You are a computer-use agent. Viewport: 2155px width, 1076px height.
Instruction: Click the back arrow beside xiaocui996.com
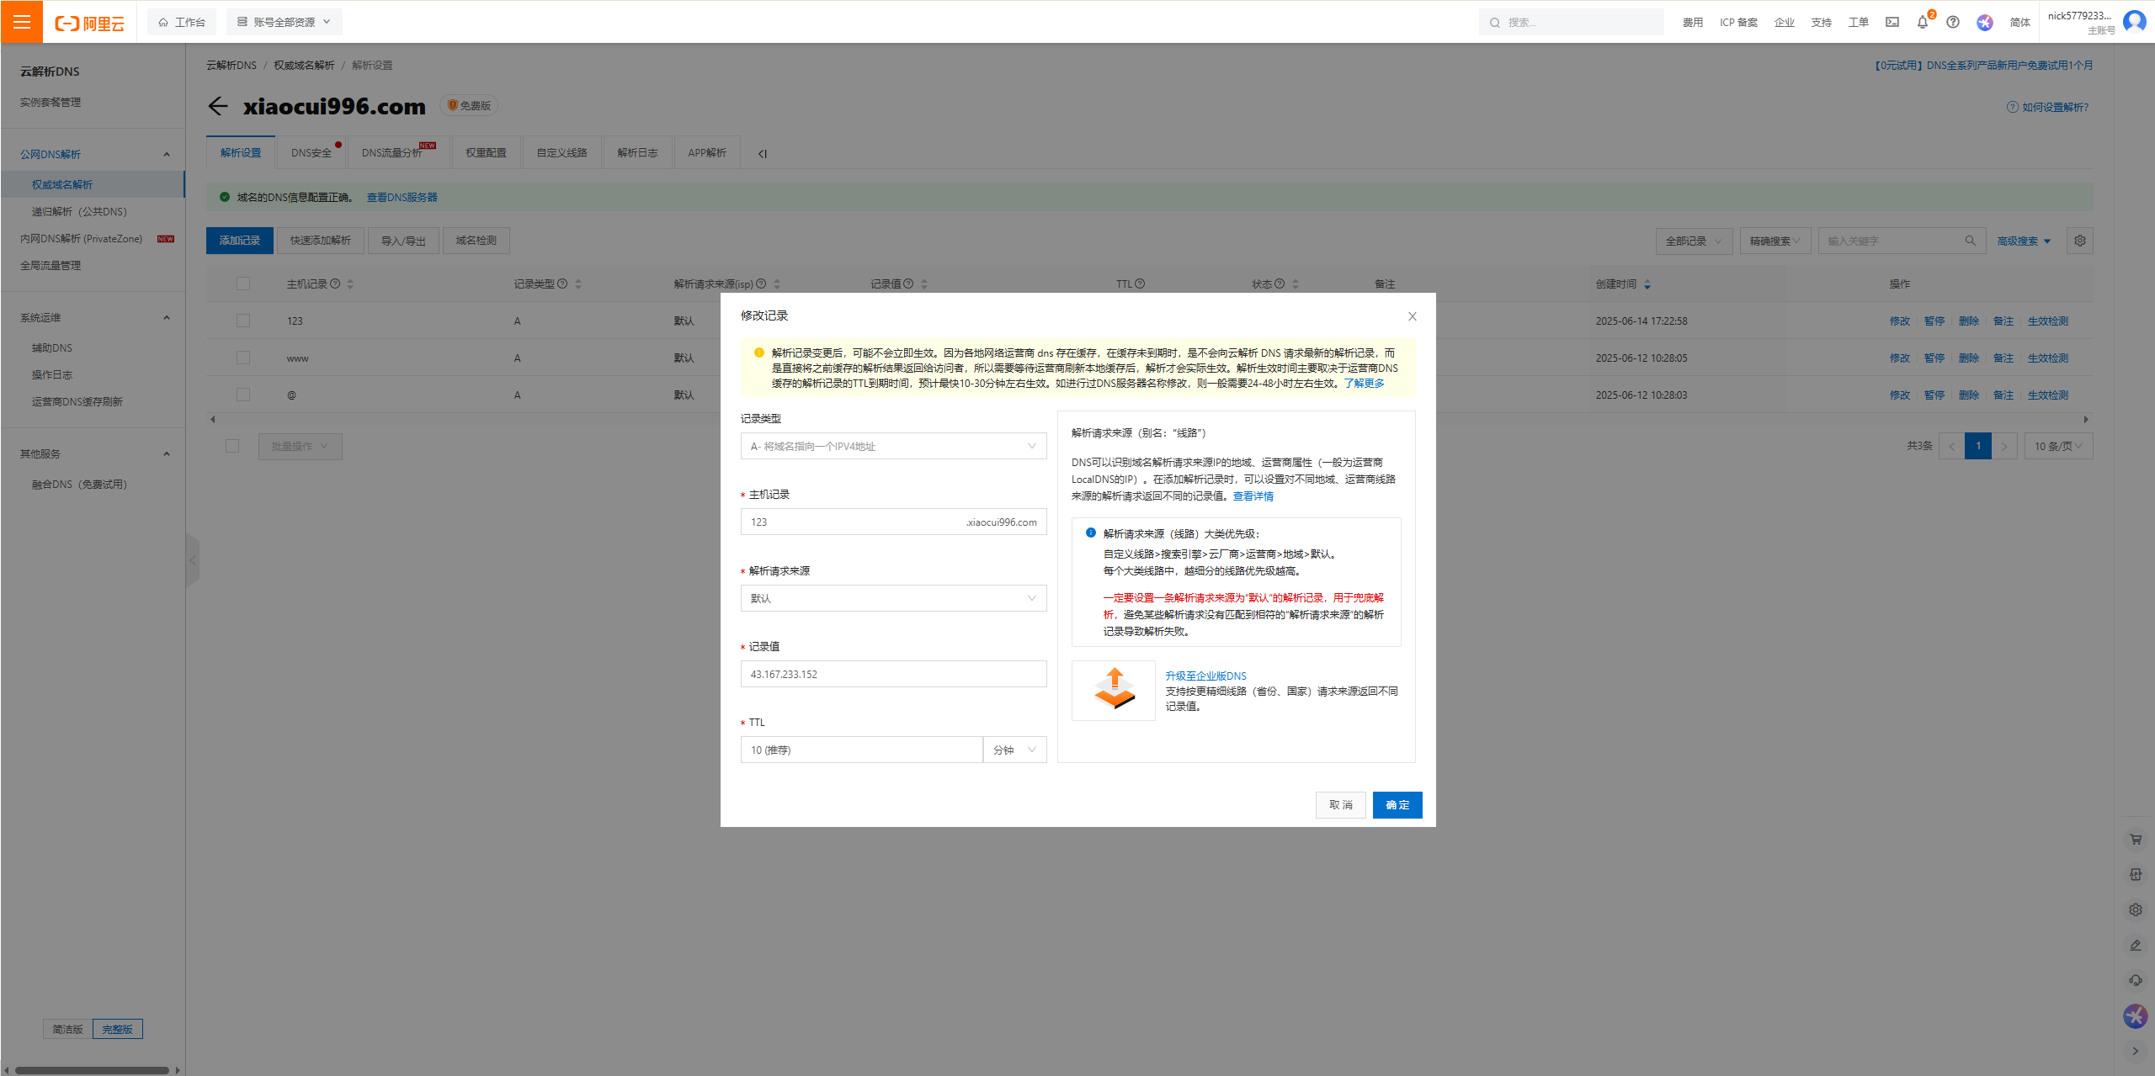point(218,106)
